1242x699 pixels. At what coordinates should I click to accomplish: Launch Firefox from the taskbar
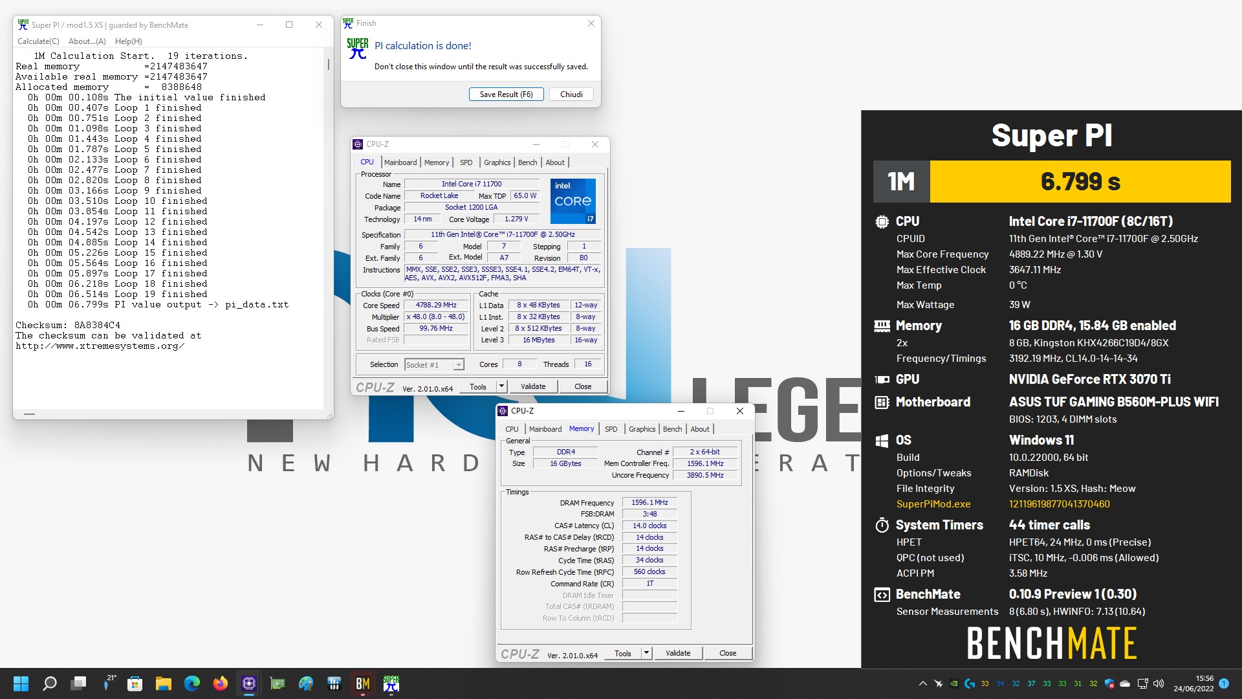click(221, 683)
